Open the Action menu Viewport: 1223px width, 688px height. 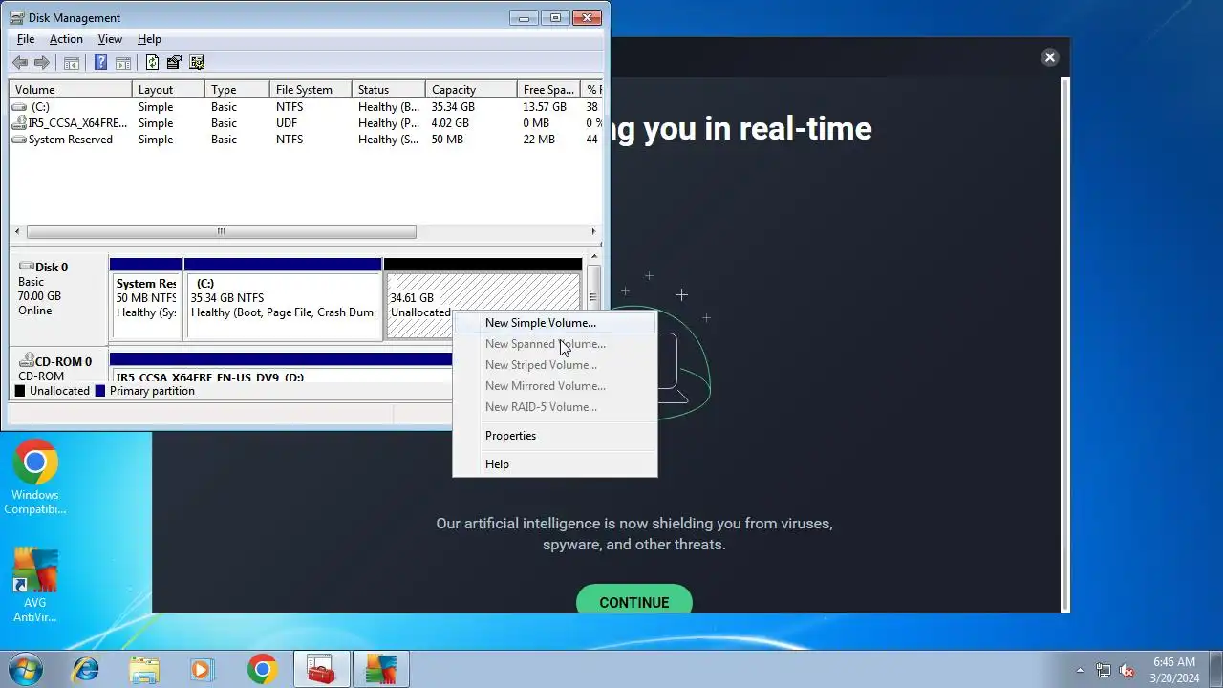click(x=66, y=39)
